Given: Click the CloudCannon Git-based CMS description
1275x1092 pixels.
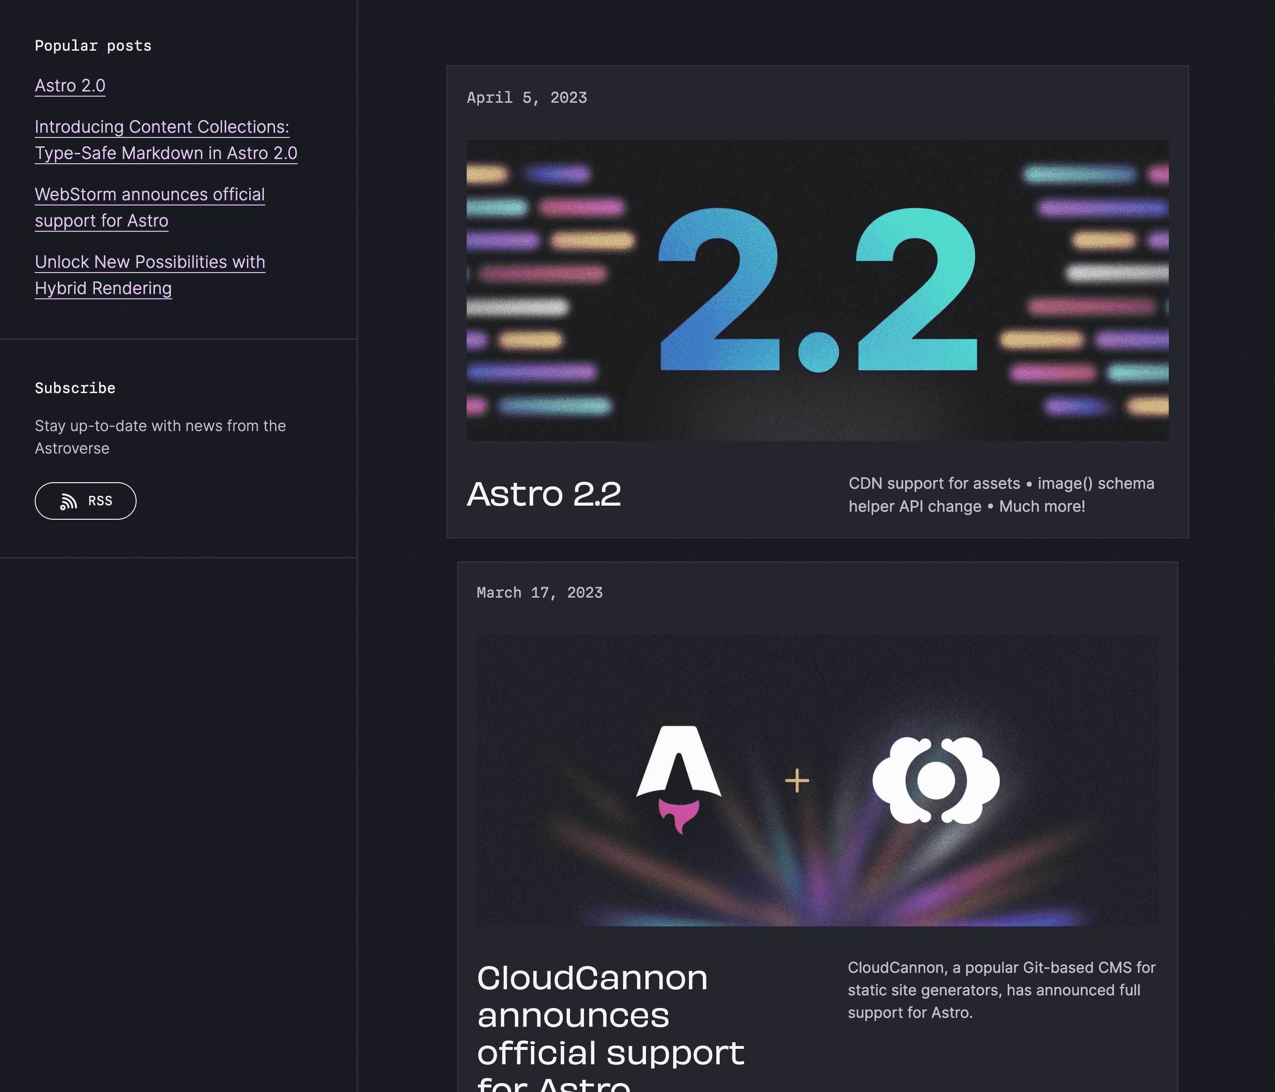Looking at the screenshot, I should 1002,990.
